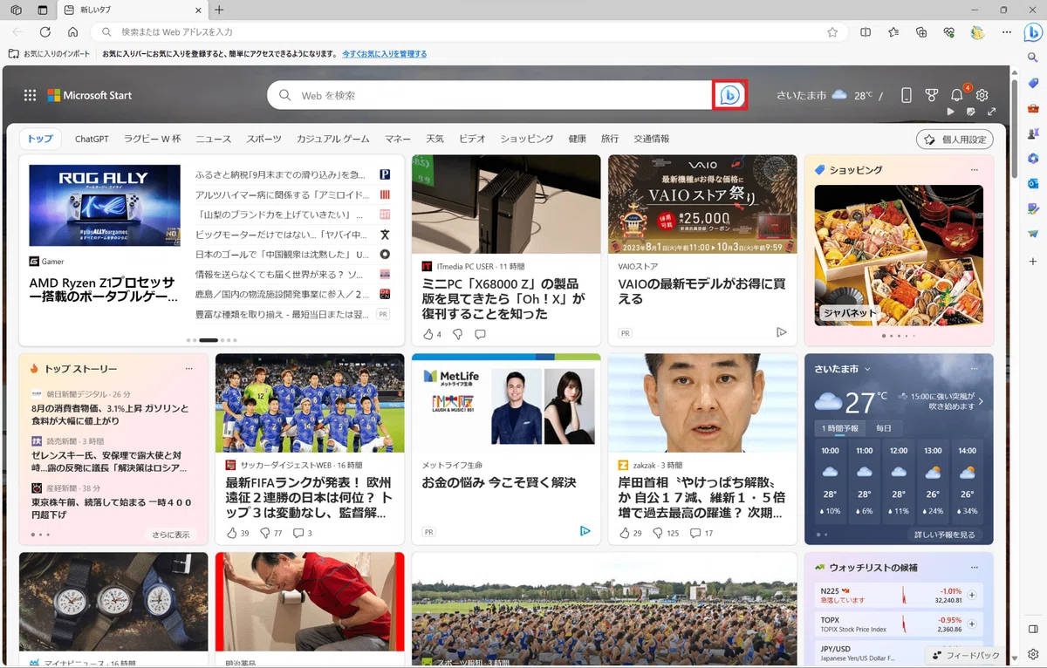Click the 個人用設定 button

click(x=955, y=140)
